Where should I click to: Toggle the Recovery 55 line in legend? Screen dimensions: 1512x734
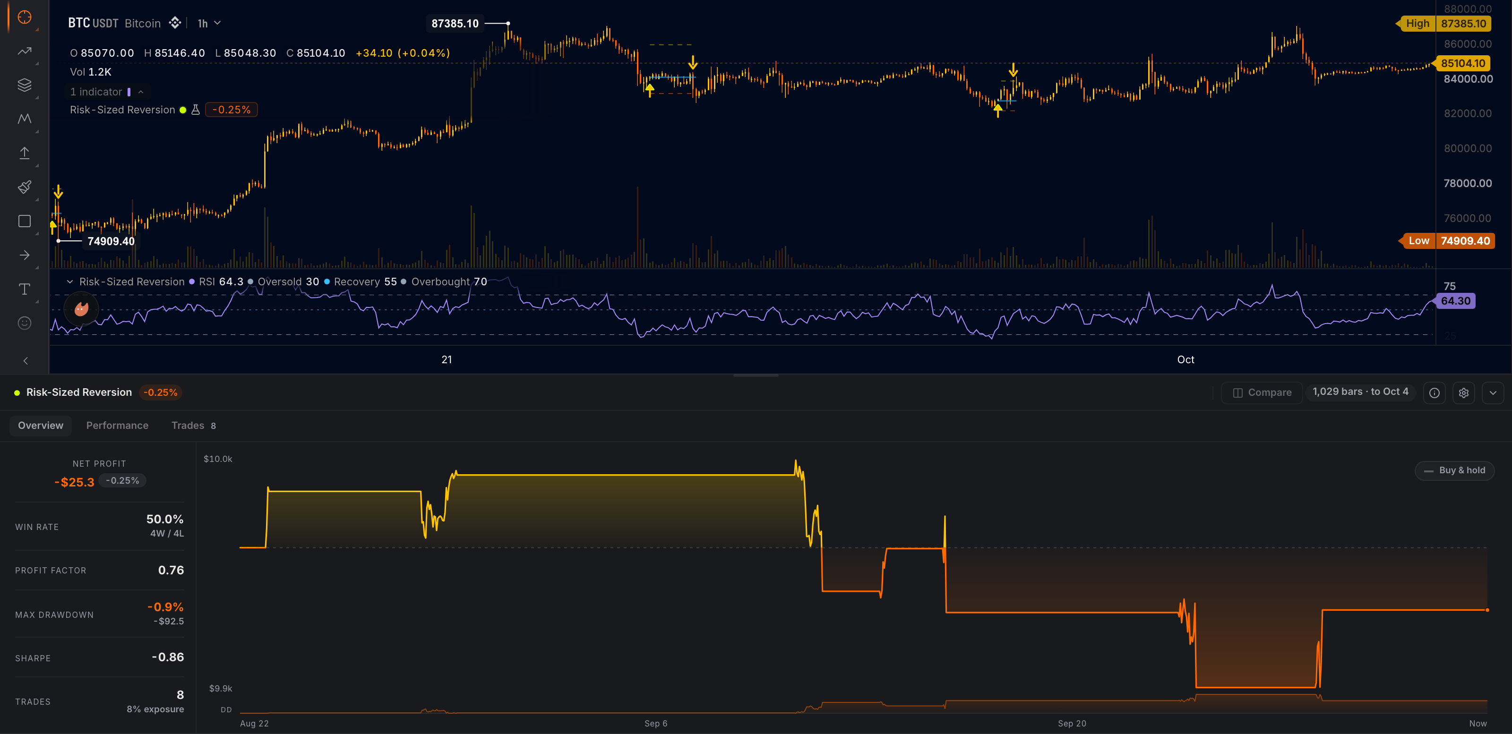click(327, 282)
